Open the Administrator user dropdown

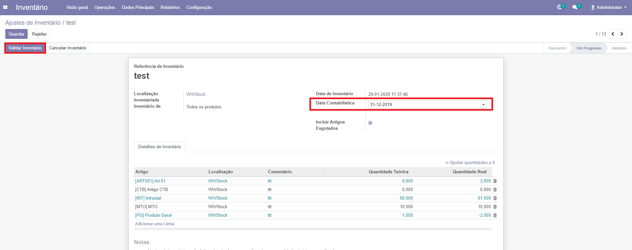tap(609, 7)
